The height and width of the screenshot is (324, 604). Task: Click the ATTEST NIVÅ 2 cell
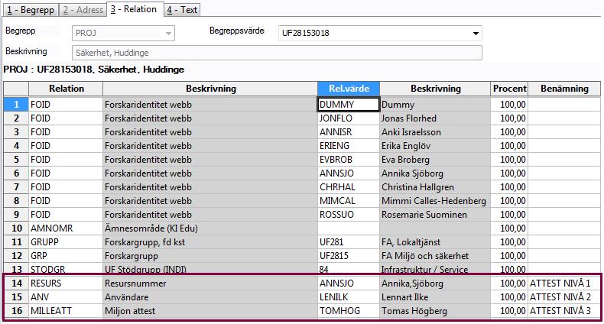click(x=564, y=297)
